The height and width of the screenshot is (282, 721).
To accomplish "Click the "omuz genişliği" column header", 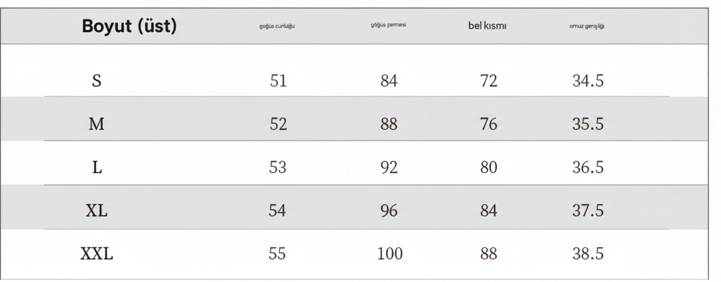I will point(587,26).
